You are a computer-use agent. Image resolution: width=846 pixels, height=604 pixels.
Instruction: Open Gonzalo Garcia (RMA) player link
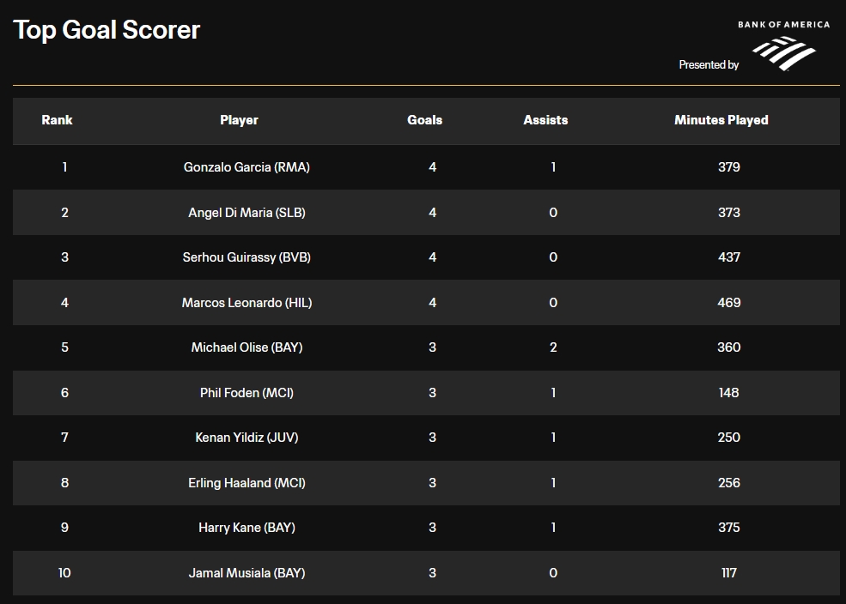click(246, 167)
